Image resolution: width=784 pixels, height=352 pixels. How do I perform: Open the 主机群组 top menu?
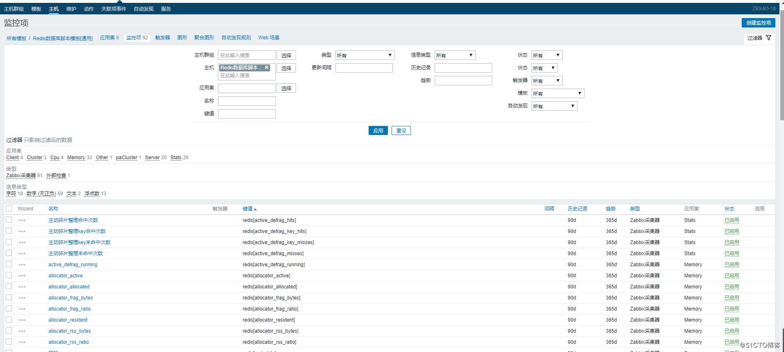(x=14, y=9)
